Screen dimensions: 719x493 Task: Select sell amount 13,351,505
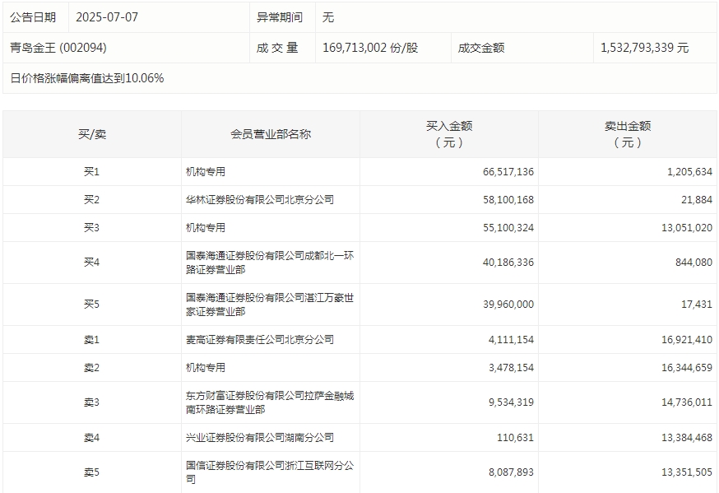(x=687, y=472)
